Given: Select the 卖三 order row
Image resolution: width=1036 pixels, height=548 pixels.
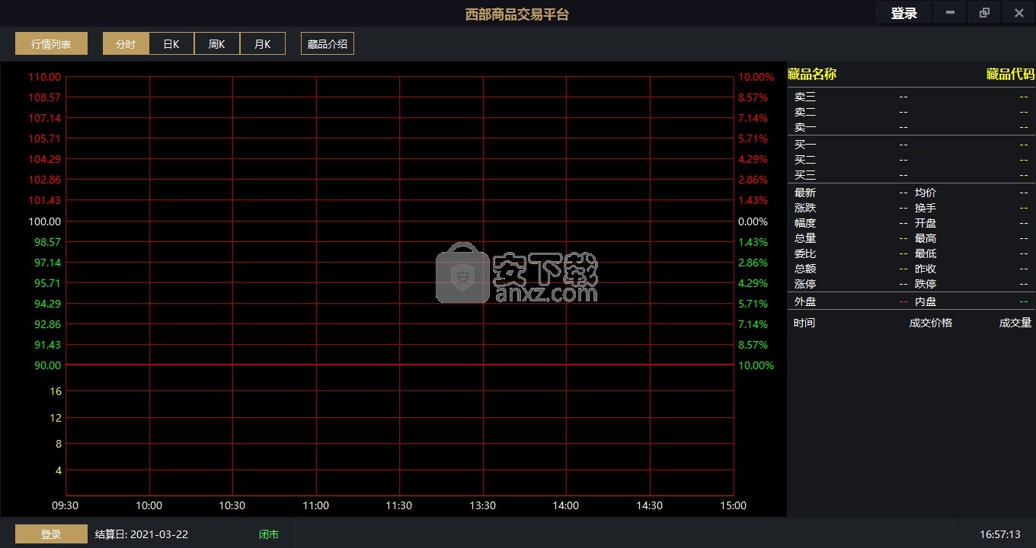Looking at the screenshot, I should point(911,97).
